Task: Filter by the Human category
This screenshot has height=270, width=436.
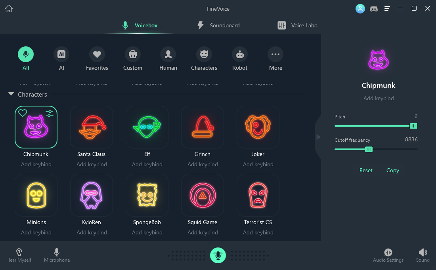Action: (168, 59)
